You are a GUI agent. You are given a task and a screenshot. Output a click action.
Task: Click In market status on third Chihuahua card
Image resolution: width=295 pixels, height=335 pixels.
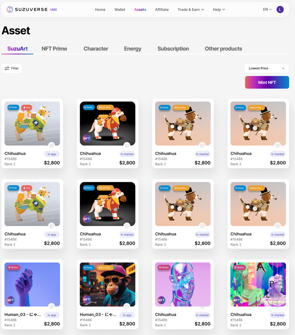(202, 154)
